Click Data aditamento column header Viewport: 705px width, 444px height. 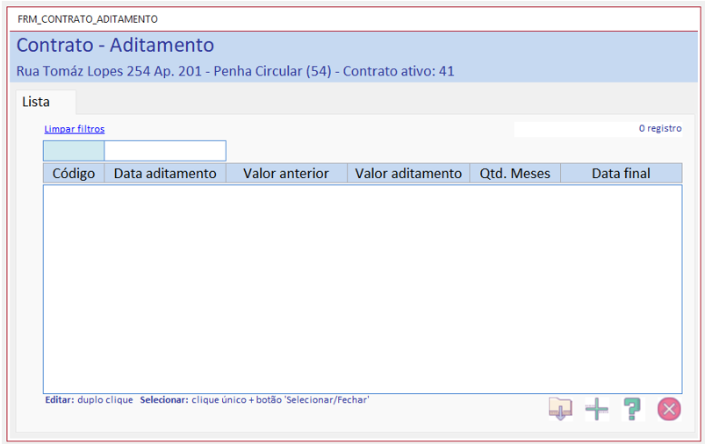[165, 174]
